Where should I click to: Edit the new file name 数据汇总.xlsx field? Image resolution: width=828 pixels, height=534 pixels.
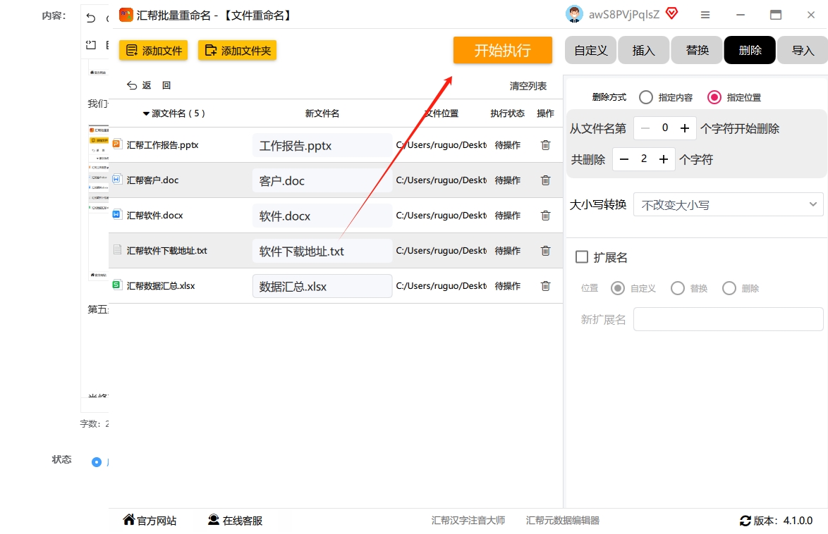click(322, 286)
